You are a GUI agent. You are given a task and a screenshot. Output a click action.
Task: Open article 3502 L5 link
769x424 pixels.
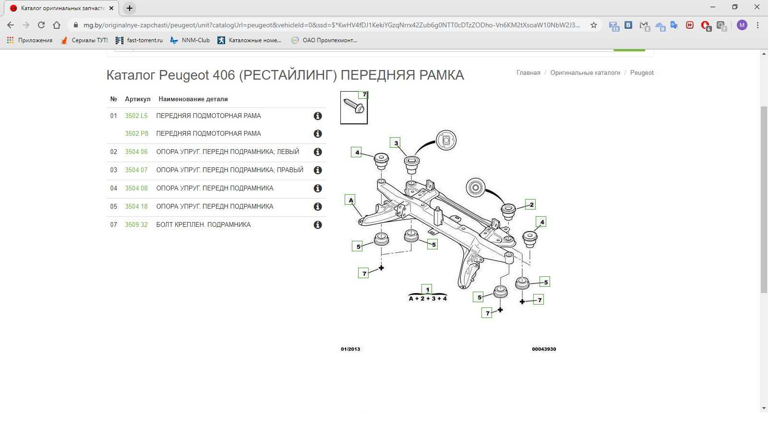(x=136, y=116)
